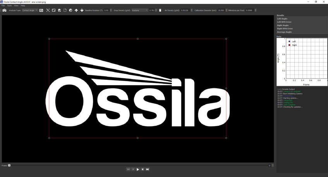Viewport: 328px width, 177px height.
Task: Adjust the Millimetres per Pixel spinner arrows
Action: tap(256, 10)
